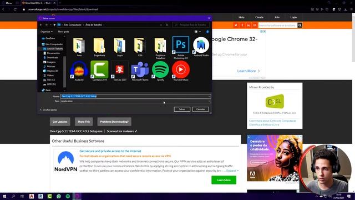
Task: Expand the Tipo file type dropdown
Action: (209, 101)
